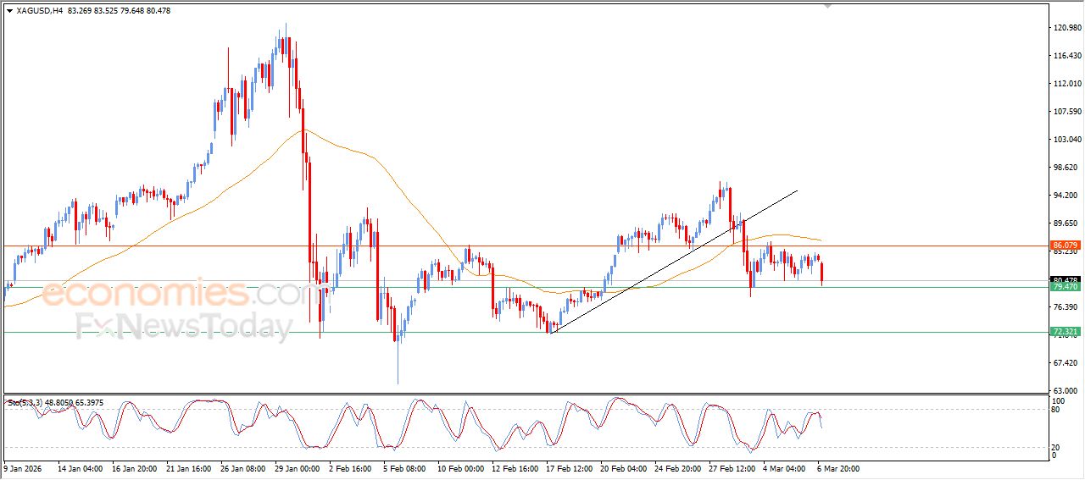Screen dimensions: 1085x480
Task: Click the 76.390 price axis label
Action: click(x=1066, y=307)
